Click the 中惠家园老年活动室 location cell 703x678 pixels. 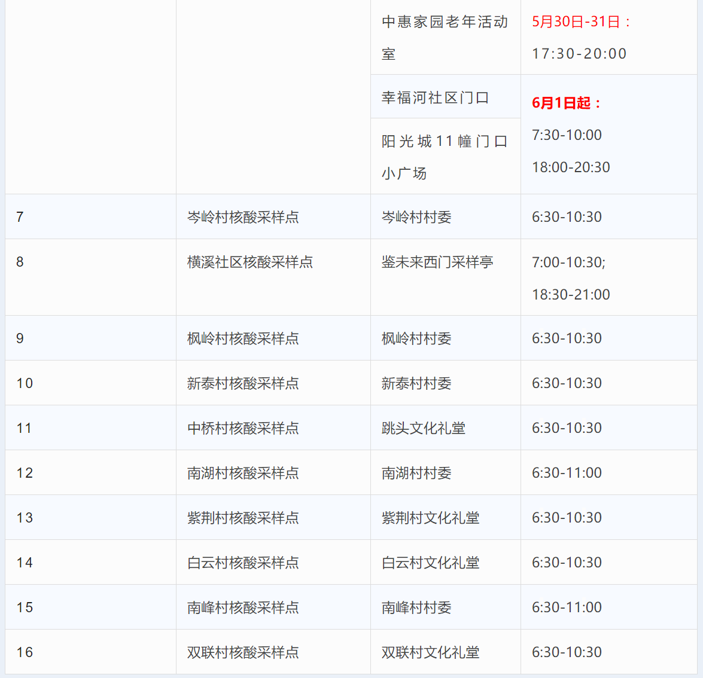(445, 37)
